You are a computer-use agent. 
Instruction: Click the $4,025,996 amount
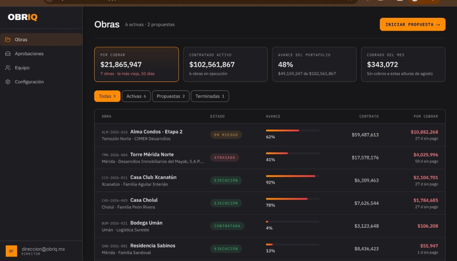click(425, 155)
